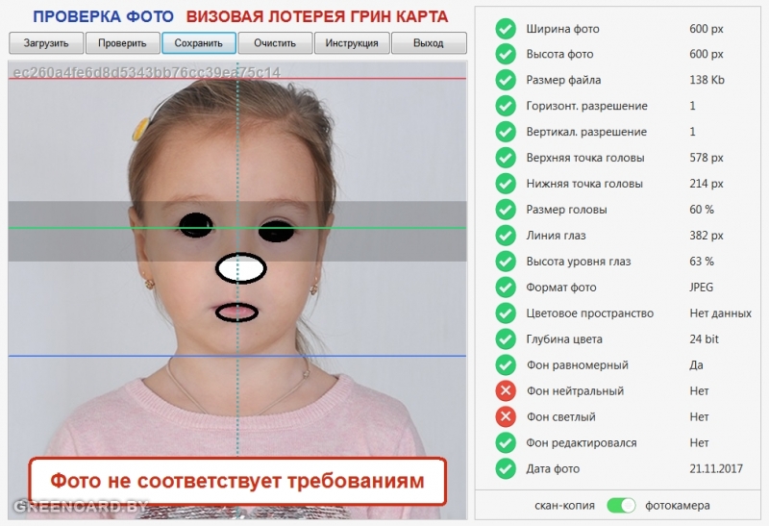Click green check icon for Размер файла
Viewport: 769px width, 526px height.
point(506,80)
